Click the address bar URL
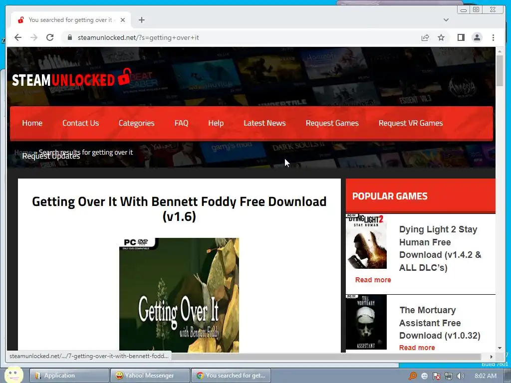Viewport: 511px width, 383px height. coord(138,37)
